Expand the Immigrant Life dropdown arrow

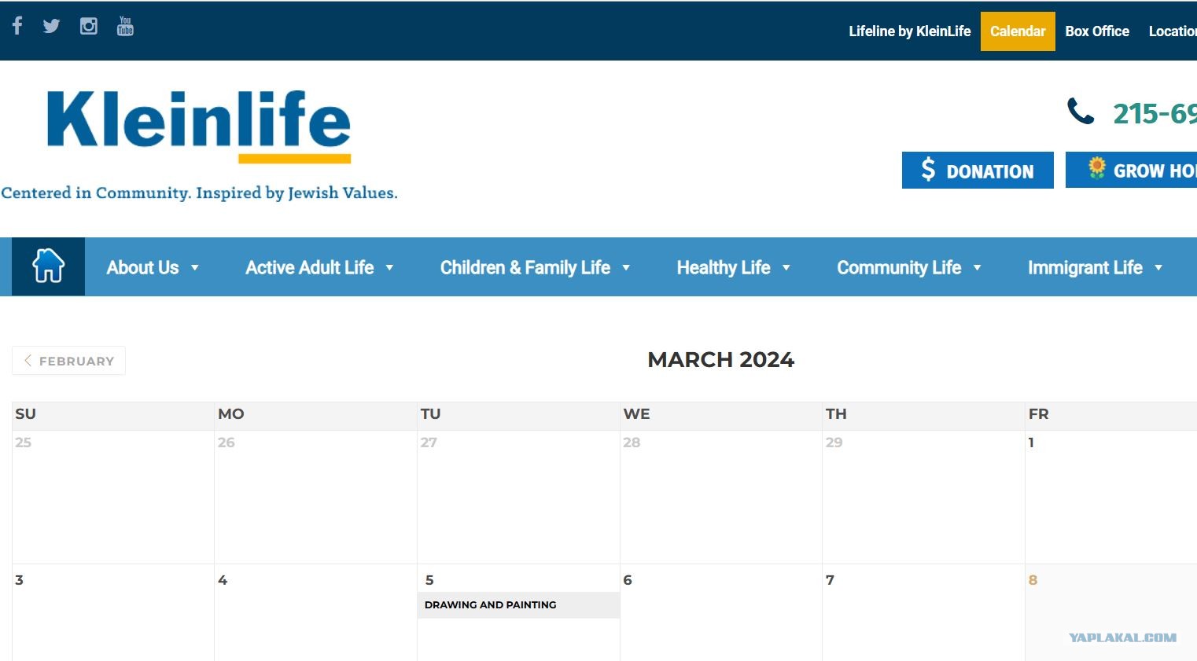click(x=1158, y=268)
